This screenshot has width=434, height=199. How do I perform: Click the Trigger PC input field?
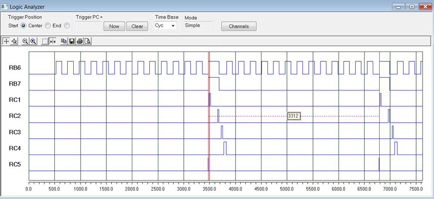click(x=88, y=26)
